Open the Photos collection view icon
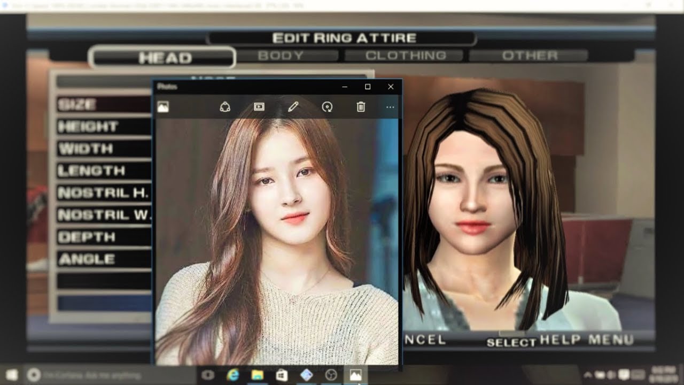The width and height of the screenshot is (684, 385). pos(164,107)
